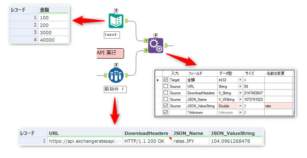
Task: Click the input anchor of Sample tool
Action: 106,75
